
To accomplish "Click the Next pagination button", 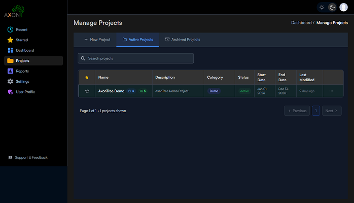I will pyautogui.click(x=332, y=111).
